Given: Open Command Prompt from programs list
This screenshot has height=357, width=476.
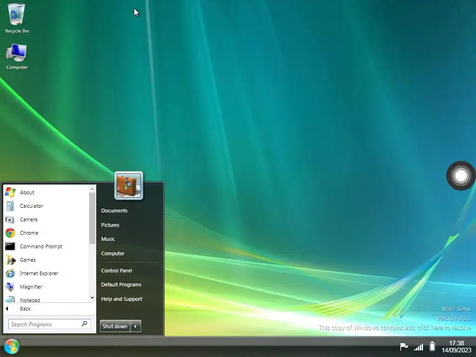Looking at the screenshot, I should pyautogui.click(x=46, y=246).
